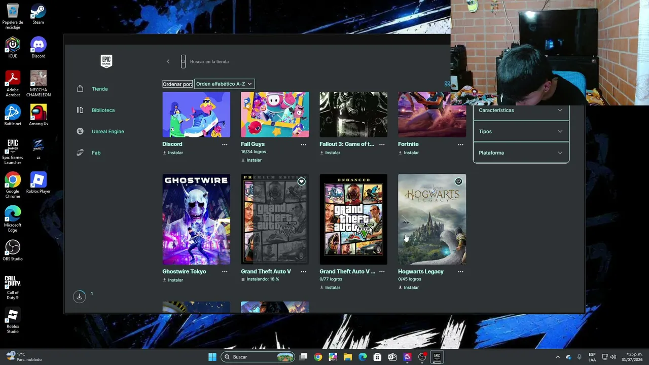This screenshot has width=649, height=365.
Task: Open more options for Grand Theft Auto V Enhanced
Action: (382, 272)
